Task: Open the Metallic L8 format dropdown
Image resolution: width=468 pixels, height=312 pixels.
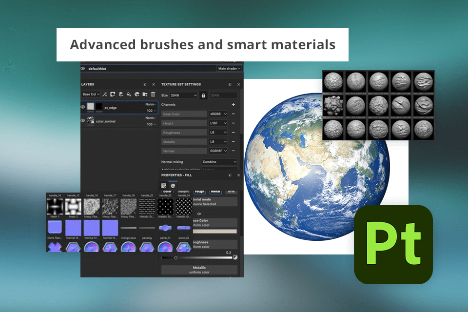Action: tap(218, 141)
